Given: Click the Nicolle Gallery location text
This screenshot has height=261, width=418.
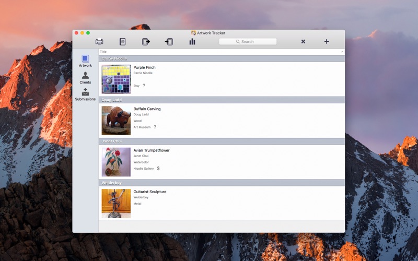Looking at the screenshot, I should click(144, 169).
